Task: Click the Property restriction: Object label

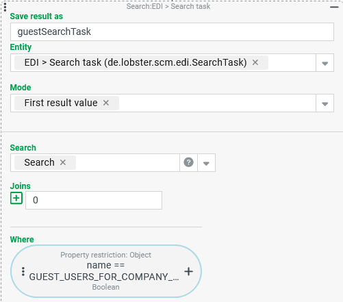Action: click(105, 255)
